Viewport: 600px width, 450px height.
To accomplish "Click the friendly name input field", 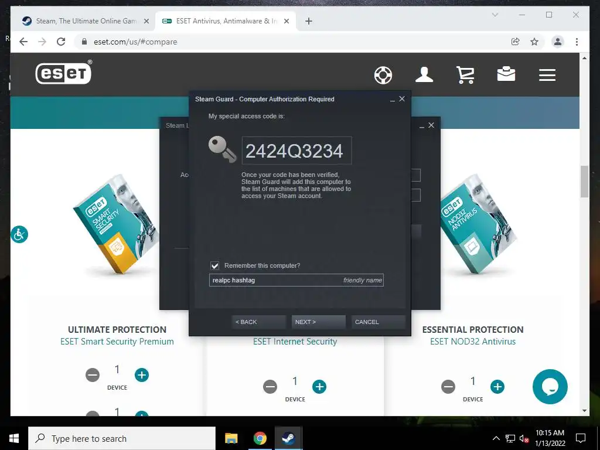I will 296,280.
